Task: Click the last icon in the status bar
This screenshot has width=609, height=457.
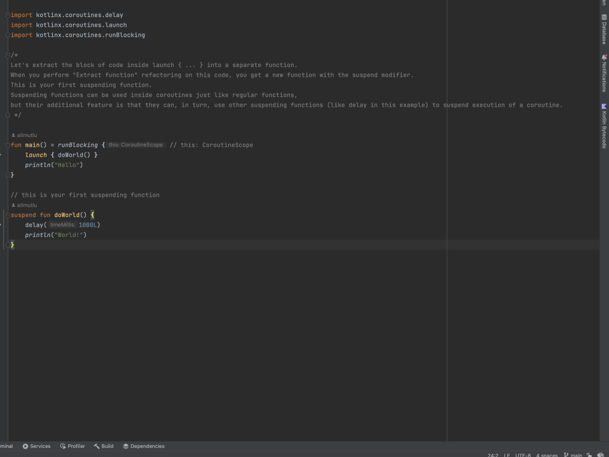Action: tap(600, 455)
